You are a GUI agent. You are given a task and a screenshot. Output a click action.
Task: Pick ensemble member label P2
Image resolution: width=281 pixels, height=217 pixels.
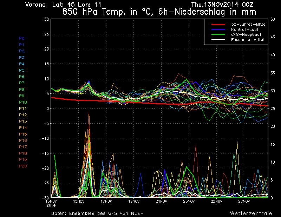tap(22, 51)
